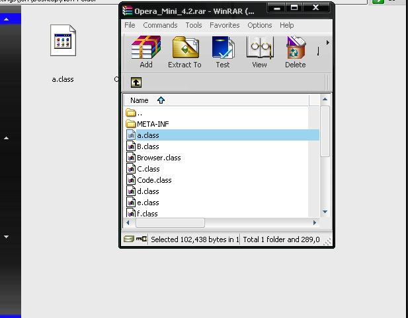Click the vertical scrollbar down arrow
Image resolution: width=408 pixels, height=318 pixels.
point(325,212)
